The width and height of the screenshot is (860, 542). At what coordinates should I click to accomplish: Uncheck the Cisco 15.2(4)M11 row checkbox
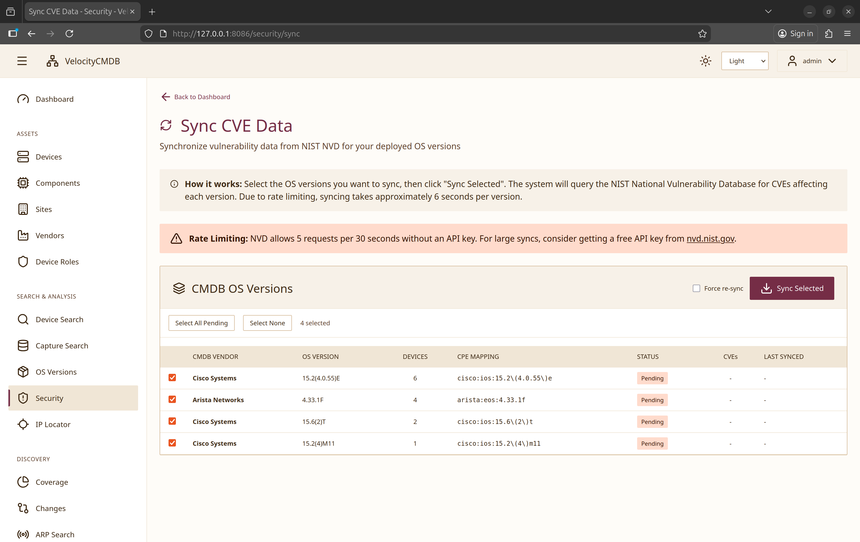click(x=172, y=443)
